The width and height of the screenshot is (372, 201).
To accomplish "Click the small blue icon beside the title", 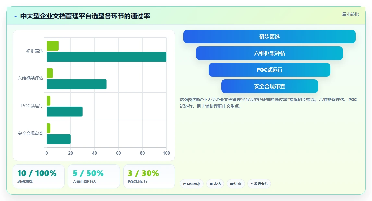I will (x=16, y=16).
